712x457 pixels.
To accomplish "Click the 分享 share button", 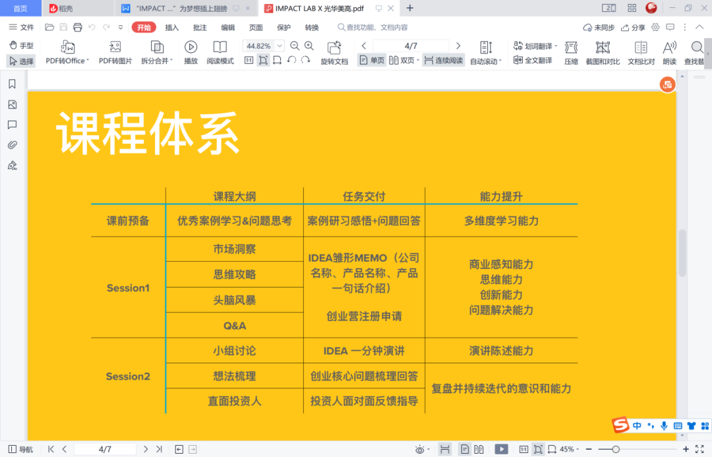I will [x=632, y=28].
